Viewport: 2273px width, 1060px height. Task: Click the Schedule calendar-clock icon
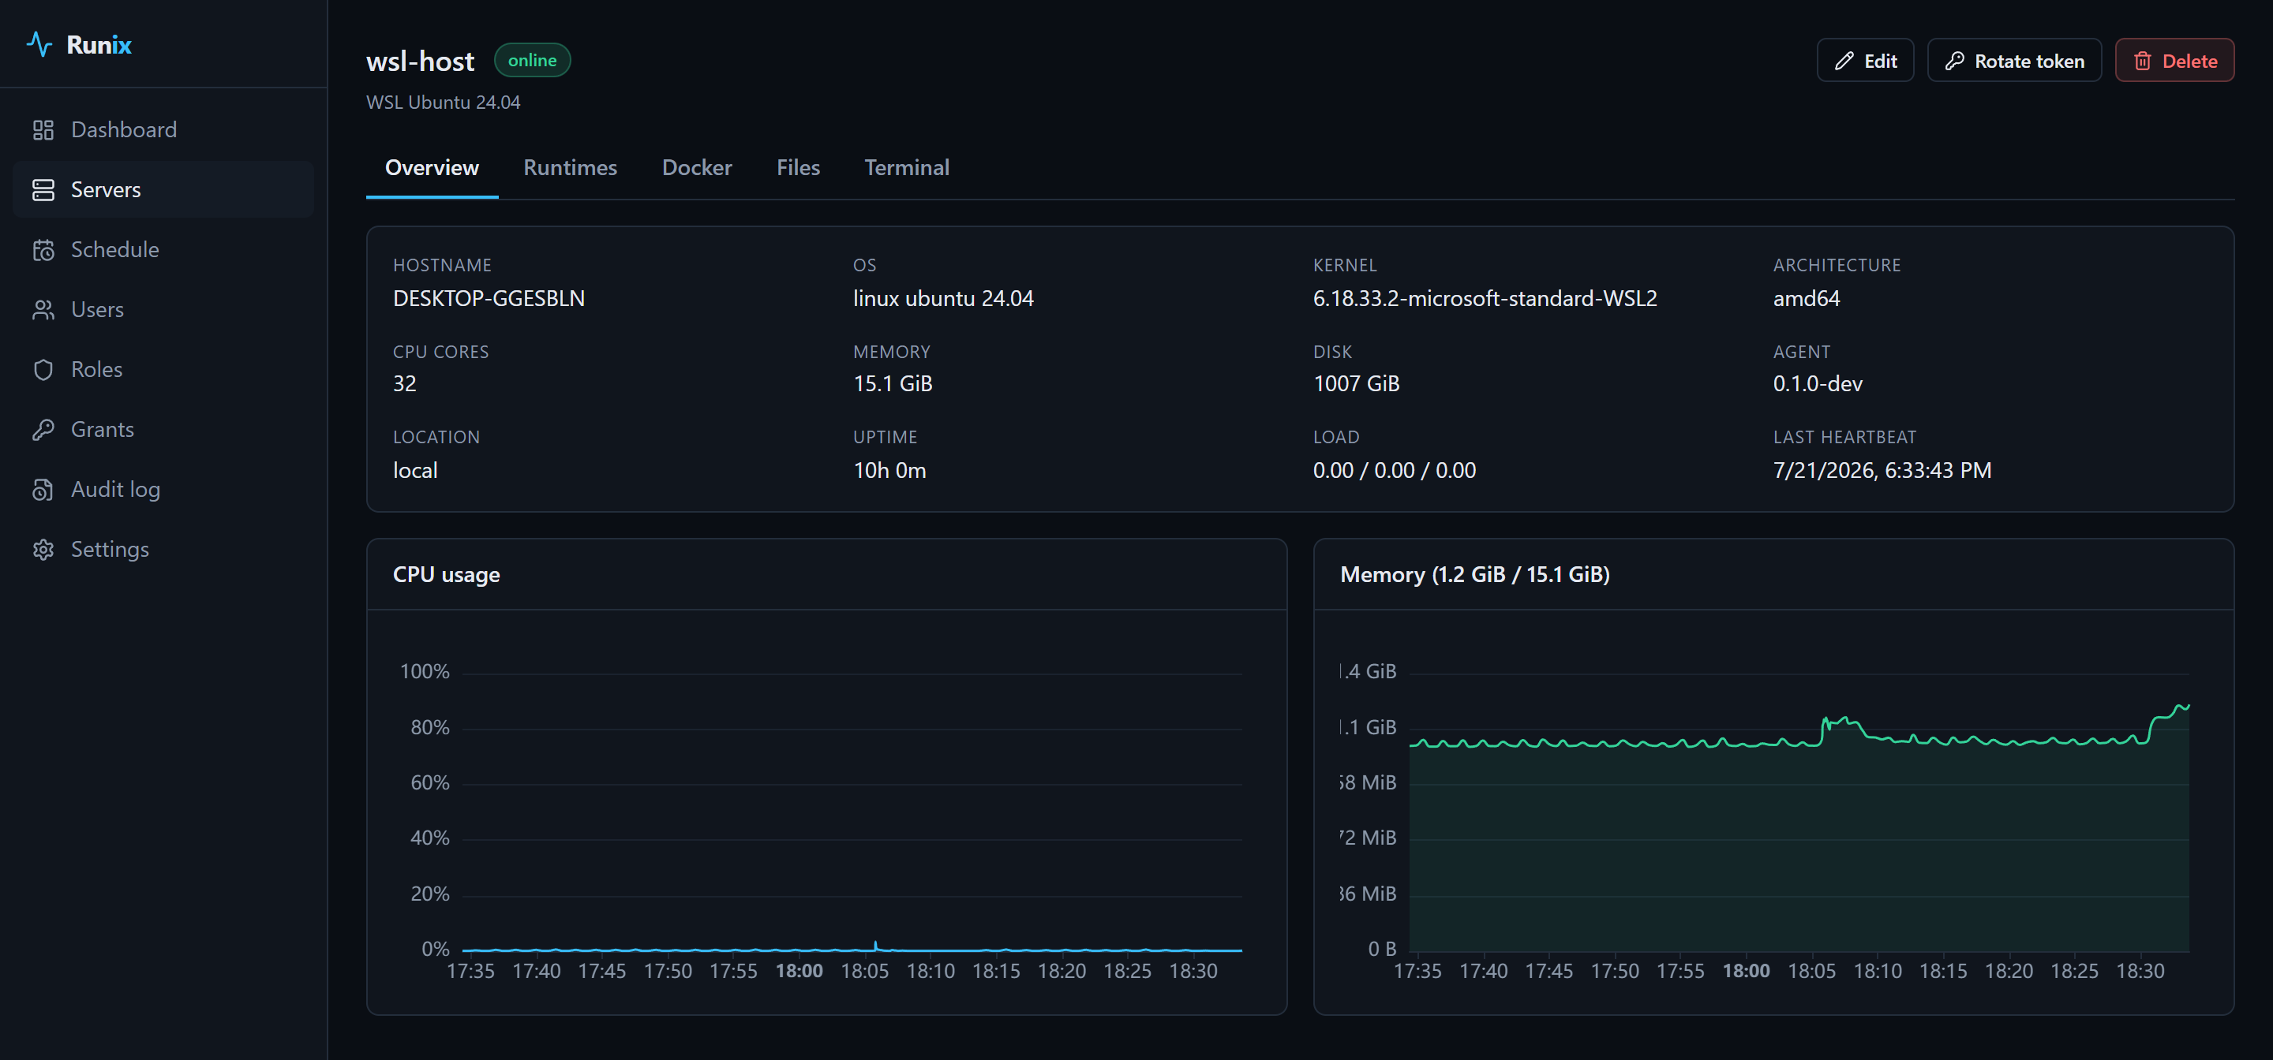(43, 251)
